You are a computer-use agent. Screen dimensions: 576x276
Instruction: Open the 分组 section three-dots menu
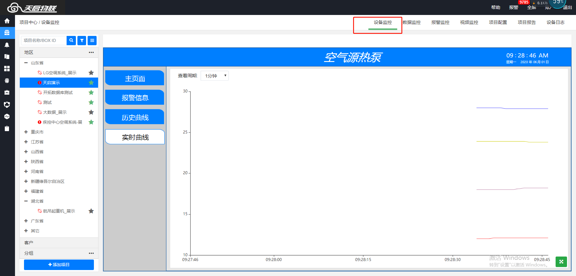[x=91, y=253]
